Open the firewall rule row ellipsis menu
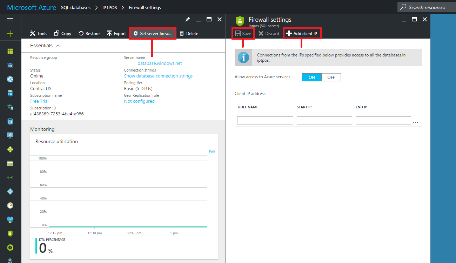The image size is (456, 263). 416,122
